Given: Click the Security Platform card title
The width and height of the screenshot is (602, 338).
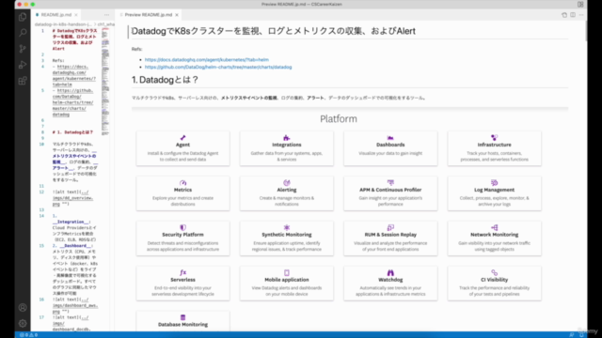Looking at the screenshot, I should (182, 235).
